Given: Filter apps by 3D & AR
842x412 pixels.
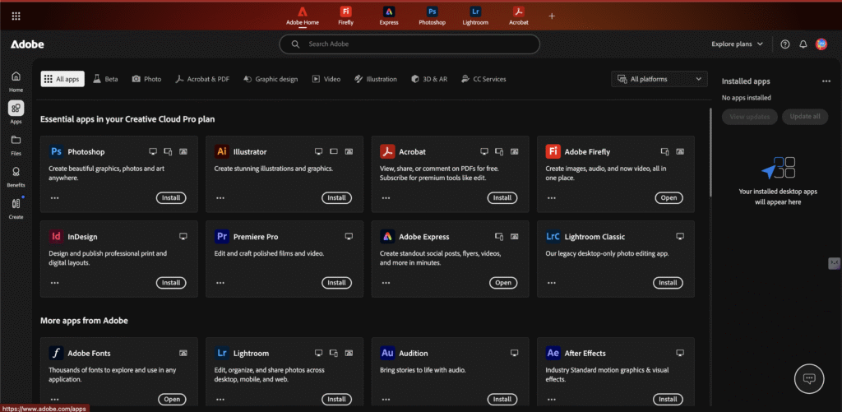Looking at the screenshot, I should (x=428, y=79).
